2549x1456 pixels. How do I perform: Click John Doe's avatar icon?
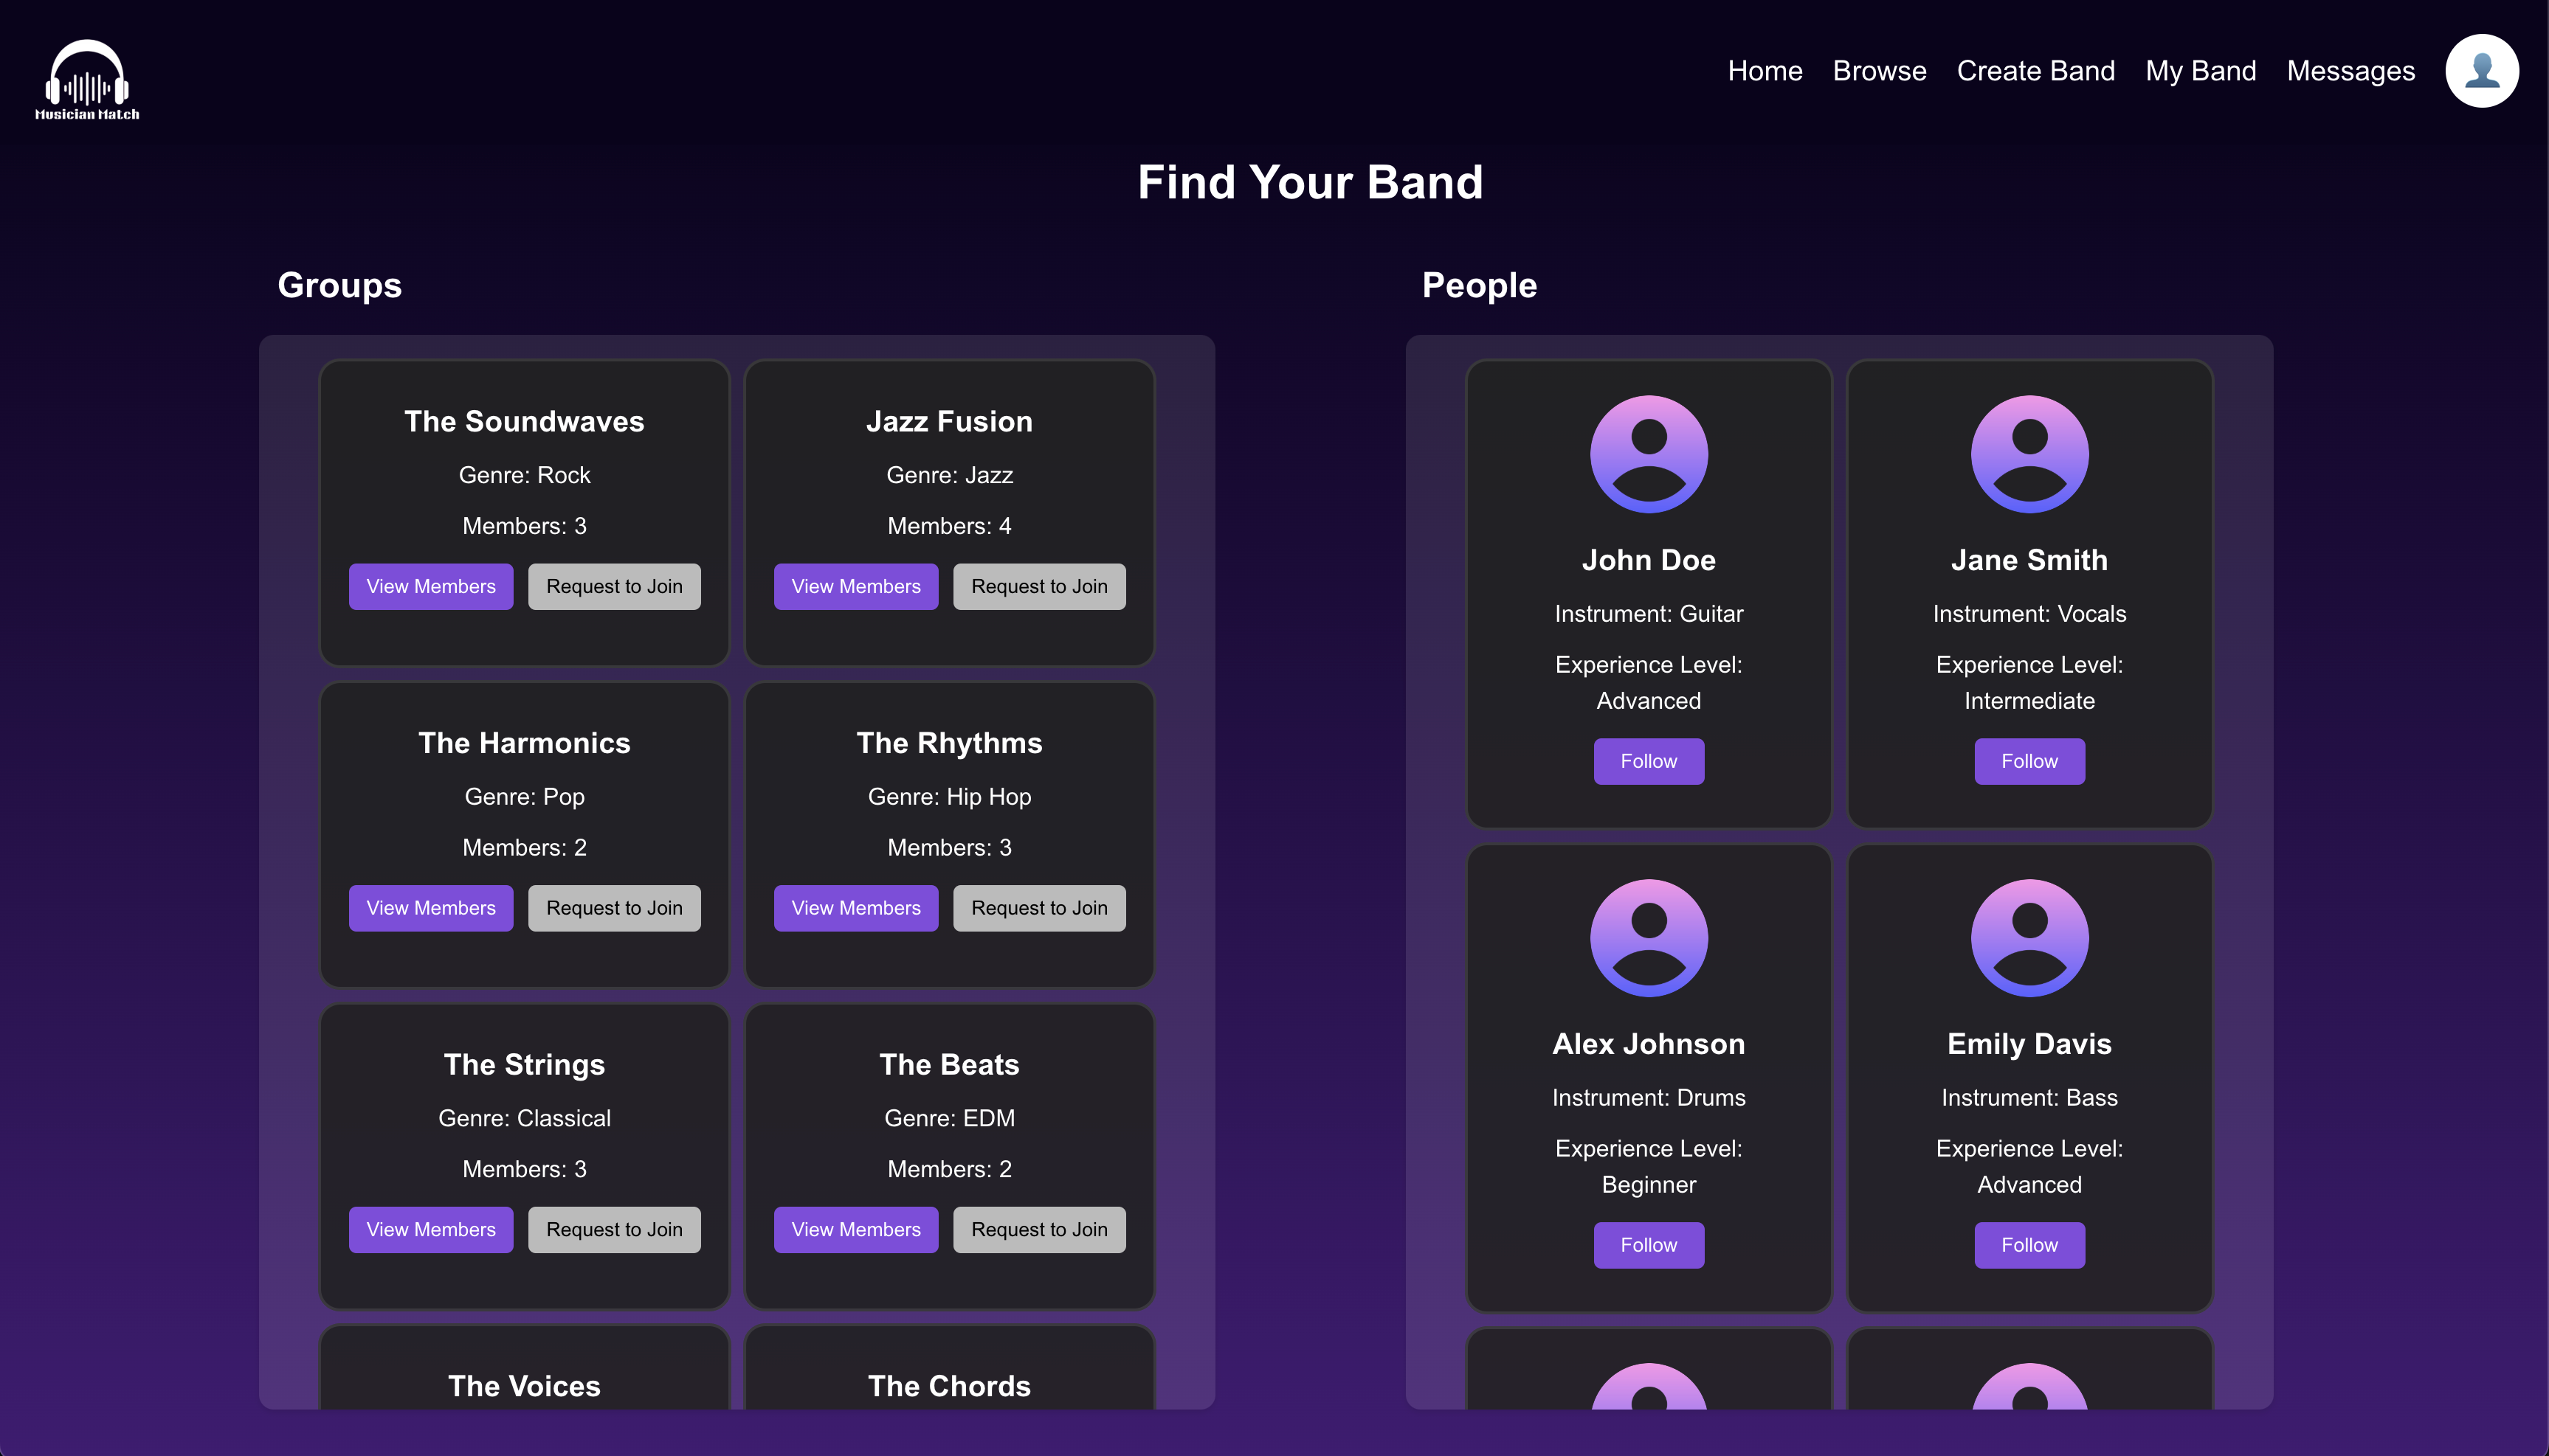tap(1648, 454)
